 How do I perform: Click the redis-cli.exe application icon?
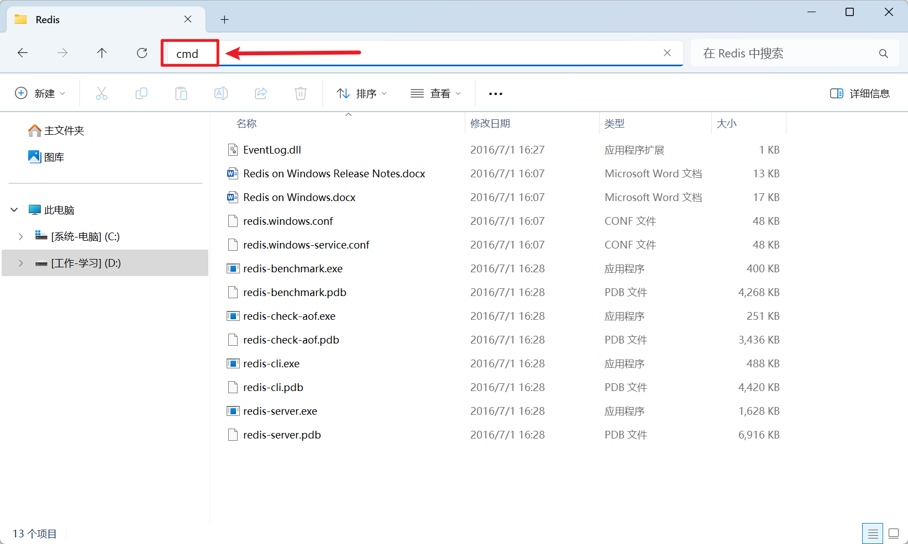(x=233, y=363)
